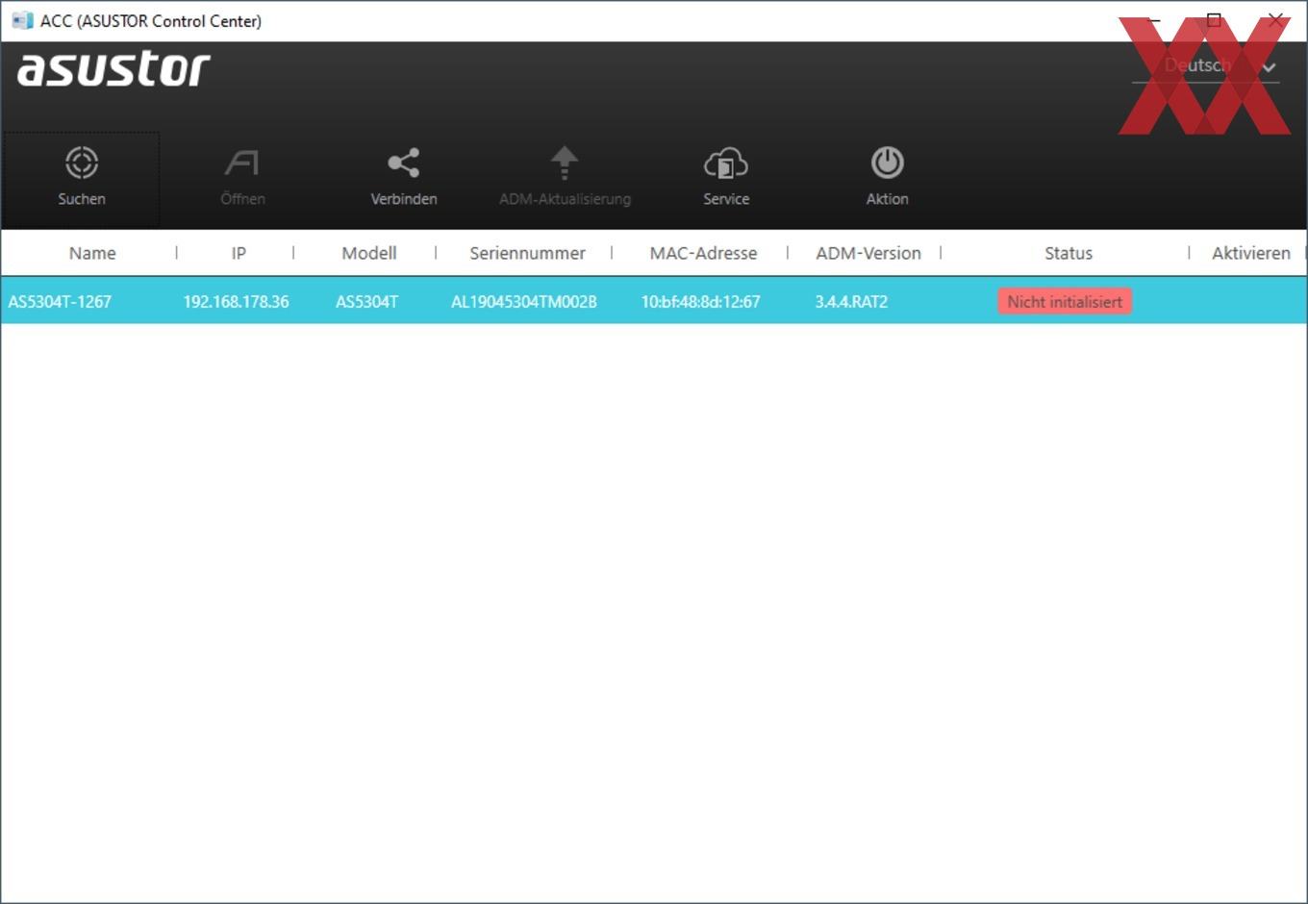The height and width of the screenshot is (904, 1308).
Task: Sort by MAC-Adresse column header
Action: coord(703,253)
